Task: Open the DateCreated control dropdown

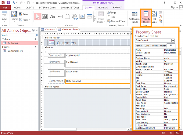Action: [173, 41]
